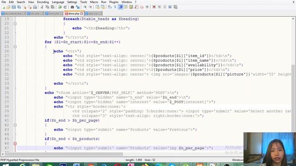Image resolution: width=296 pixels, height=166 pixels.
Task: Close the style.css tab with its X
Action: point(100,13)
